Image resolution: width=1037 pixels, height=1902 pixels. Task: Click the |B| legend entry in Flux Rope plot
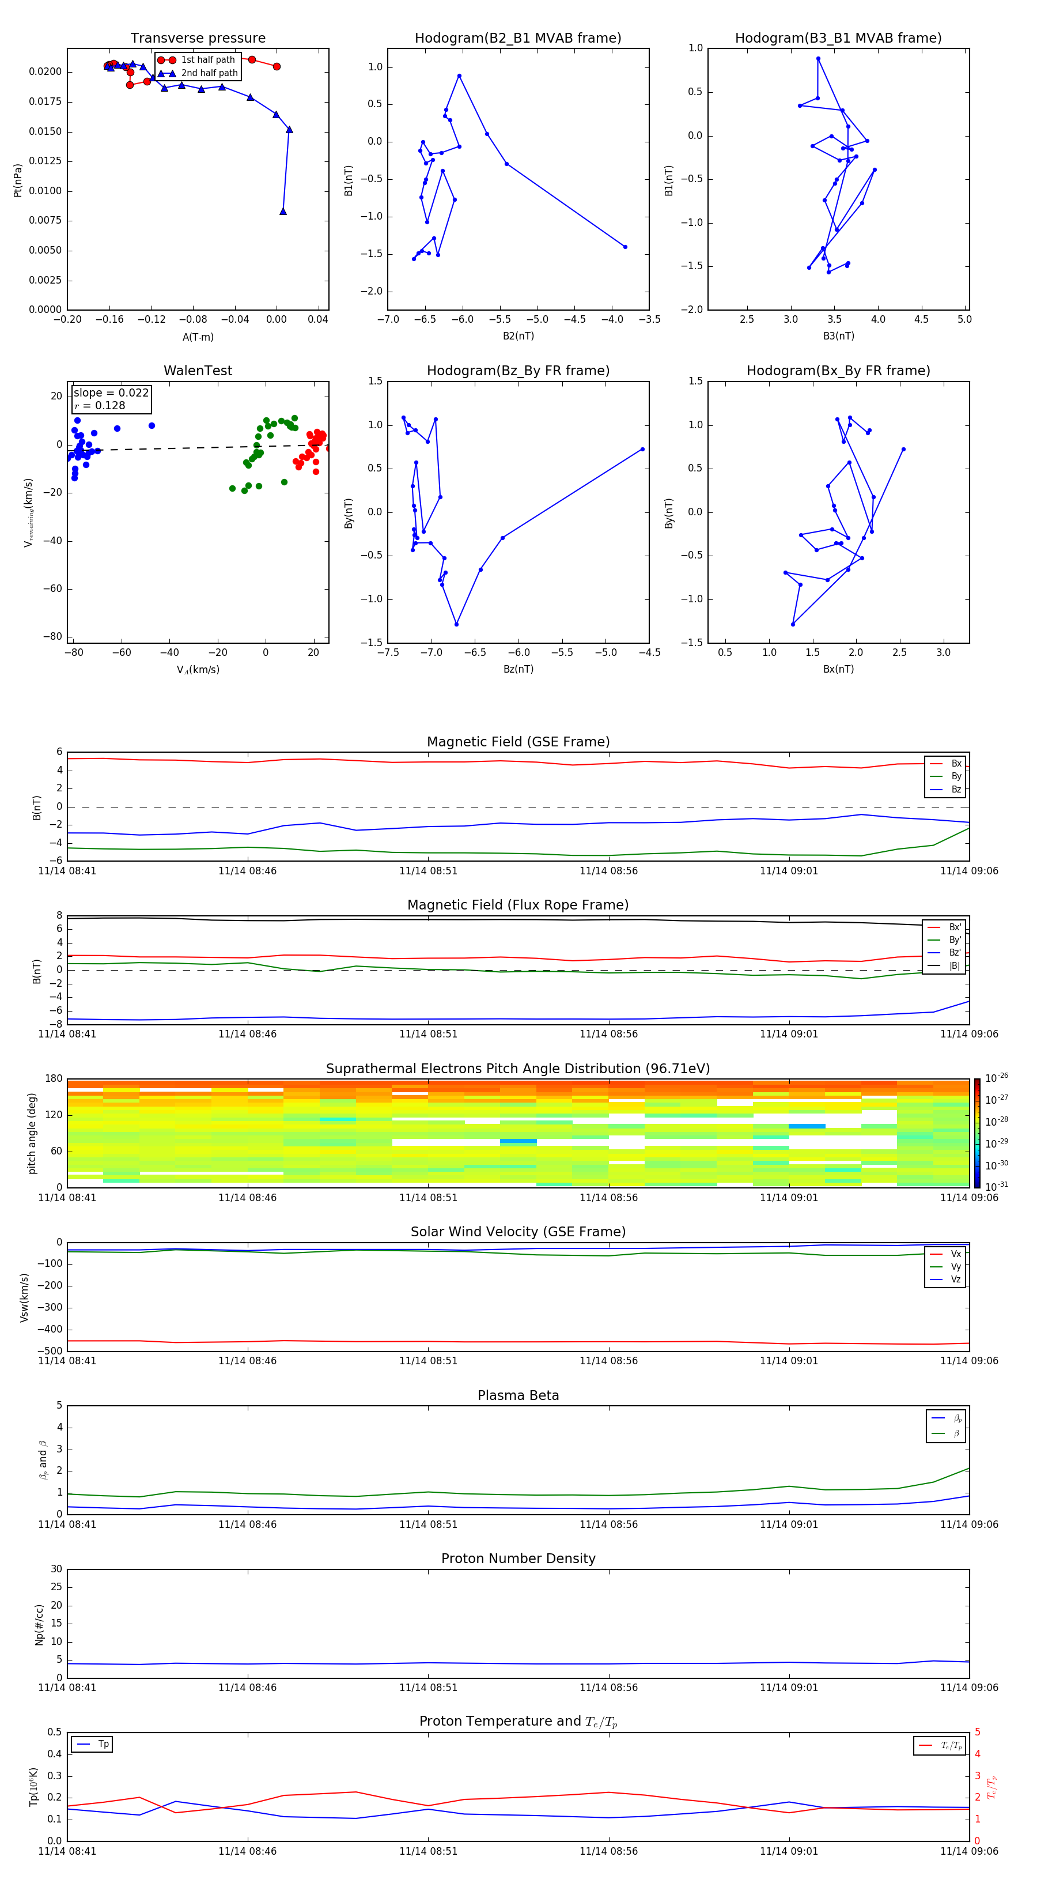(x=944, y=966)
